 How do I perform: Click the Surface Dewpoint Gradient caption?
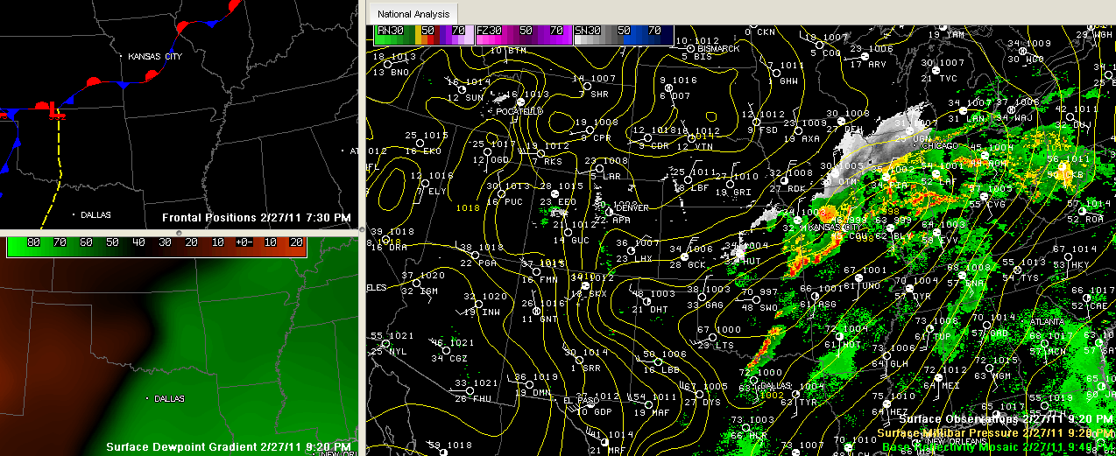click(x=229, y=446)
